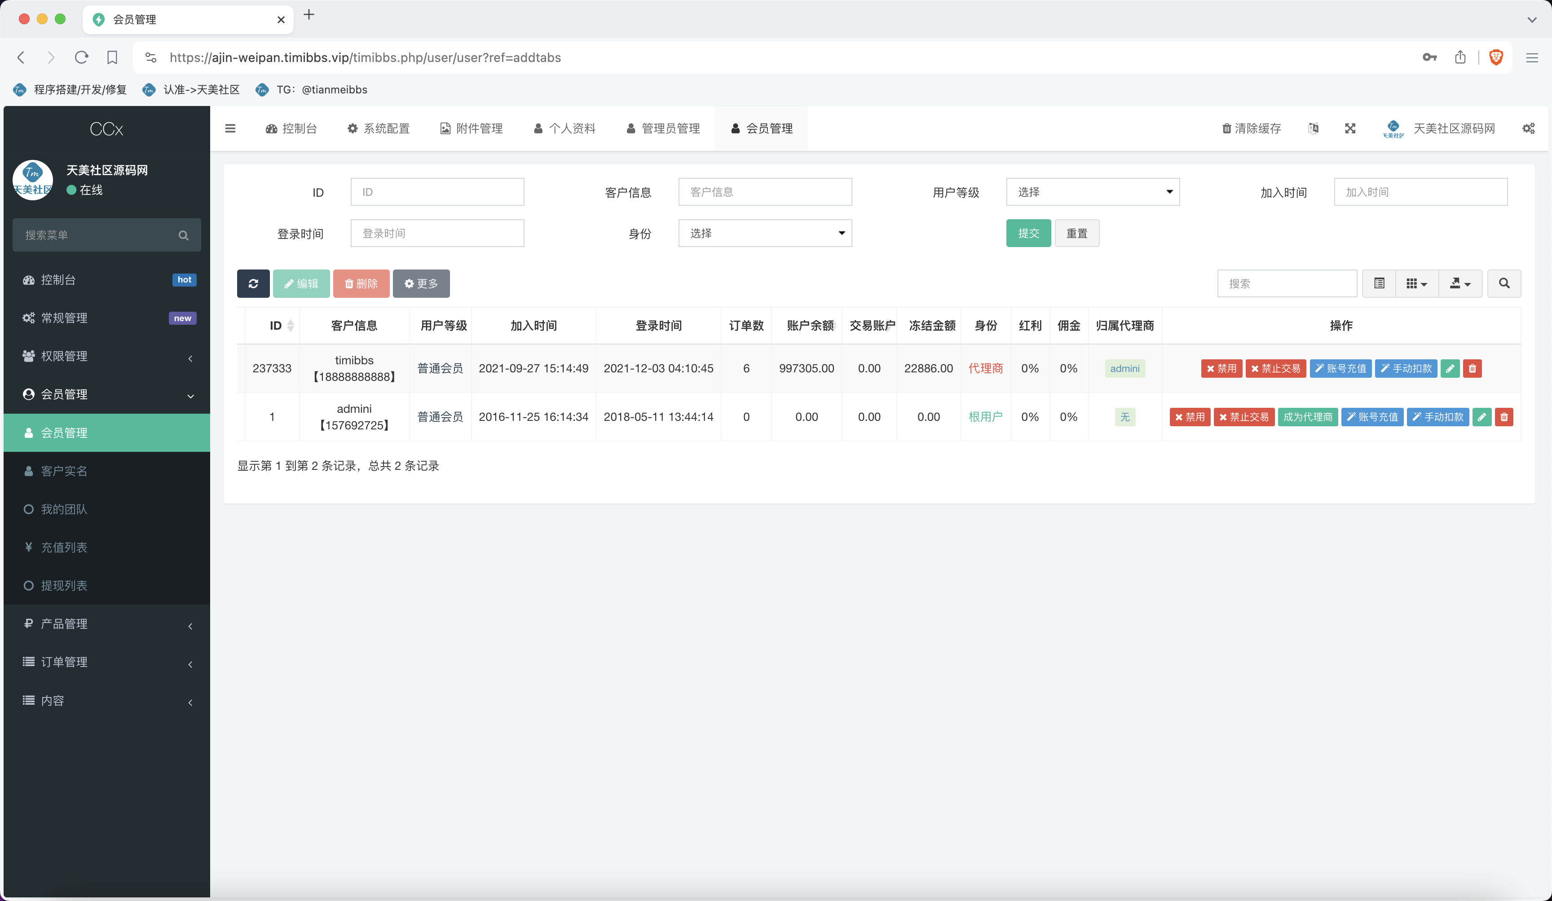Viewport: 1552px width, 901px height.
Task: Click the settings cogs icon top right
Action: pyautogui.click(x=1529, y=128)
